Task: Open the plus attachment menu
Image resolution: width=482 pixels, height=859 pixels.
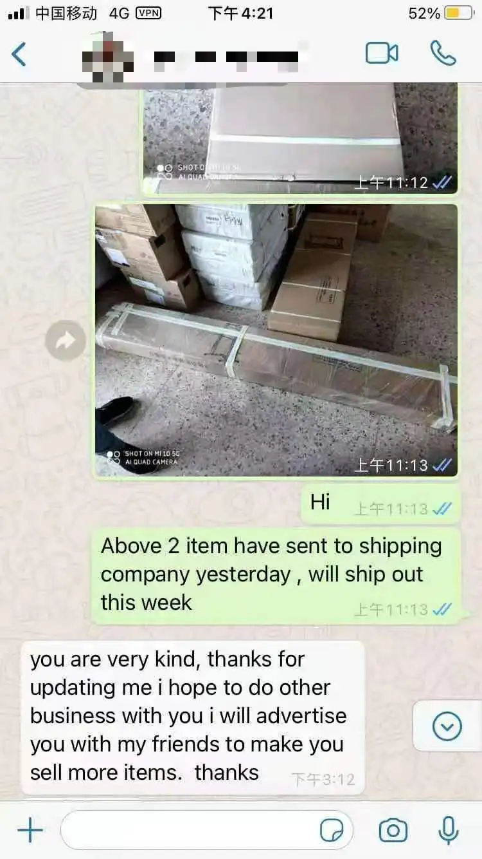Action: tap(30, 831)
